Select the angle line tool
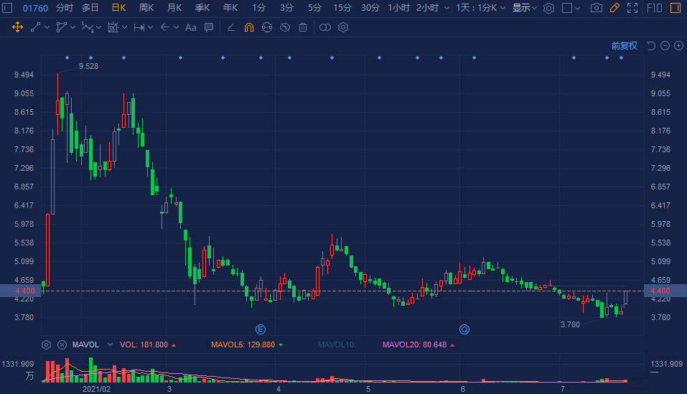The height and width of the screenshot is (394, 687). pos(231,27)
